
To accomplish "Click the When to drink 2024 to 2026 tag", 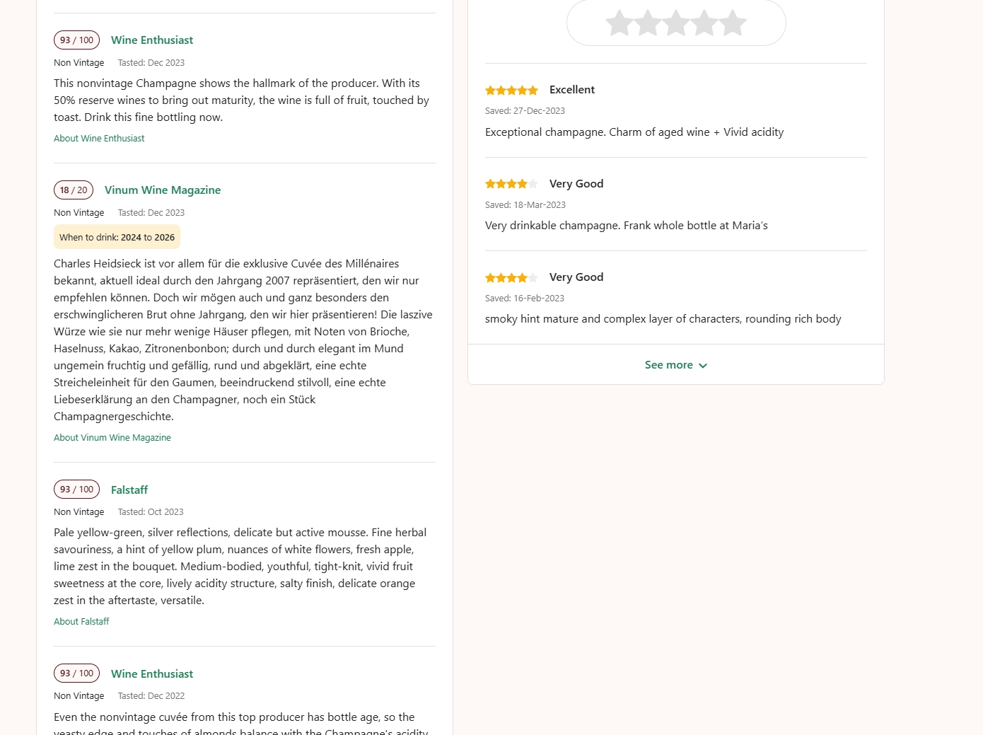I will tap(117, 237).
